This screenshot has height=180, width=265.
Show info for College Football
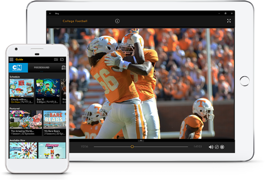(x=117, y=21)
